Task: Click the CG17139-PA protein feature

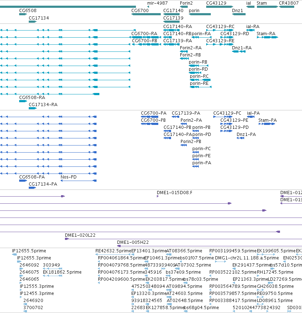Action: point(186,113)
